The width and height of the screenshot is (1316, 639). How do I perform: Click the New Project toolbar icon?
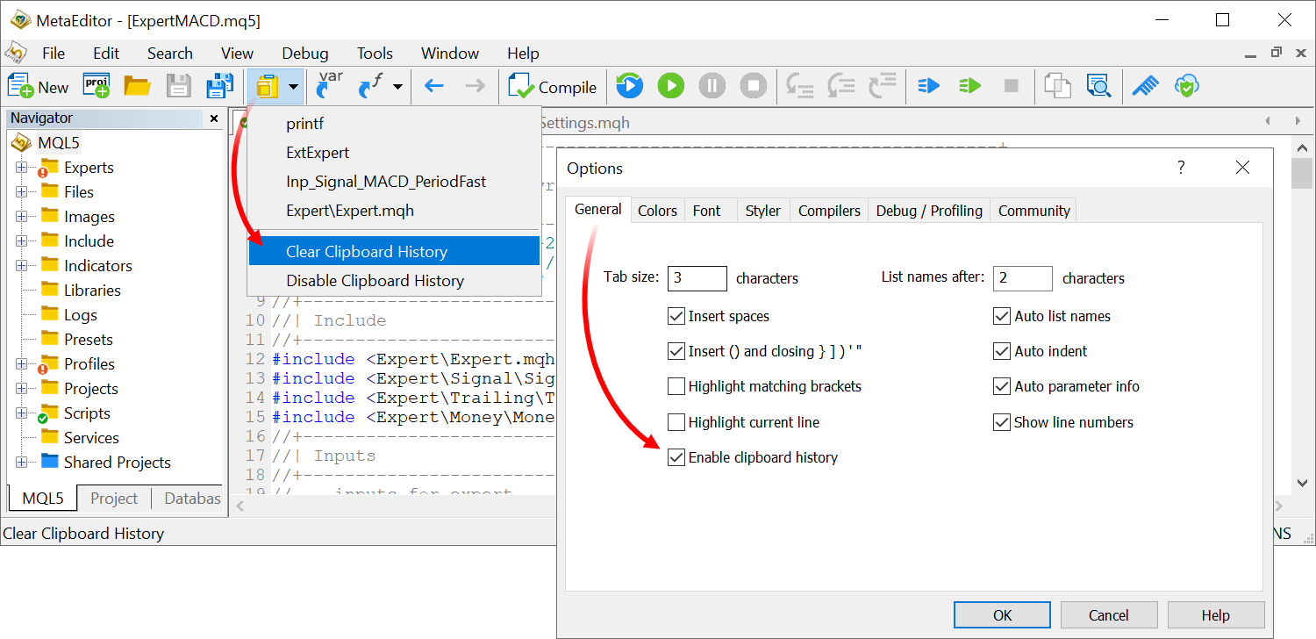click(96, 86)
